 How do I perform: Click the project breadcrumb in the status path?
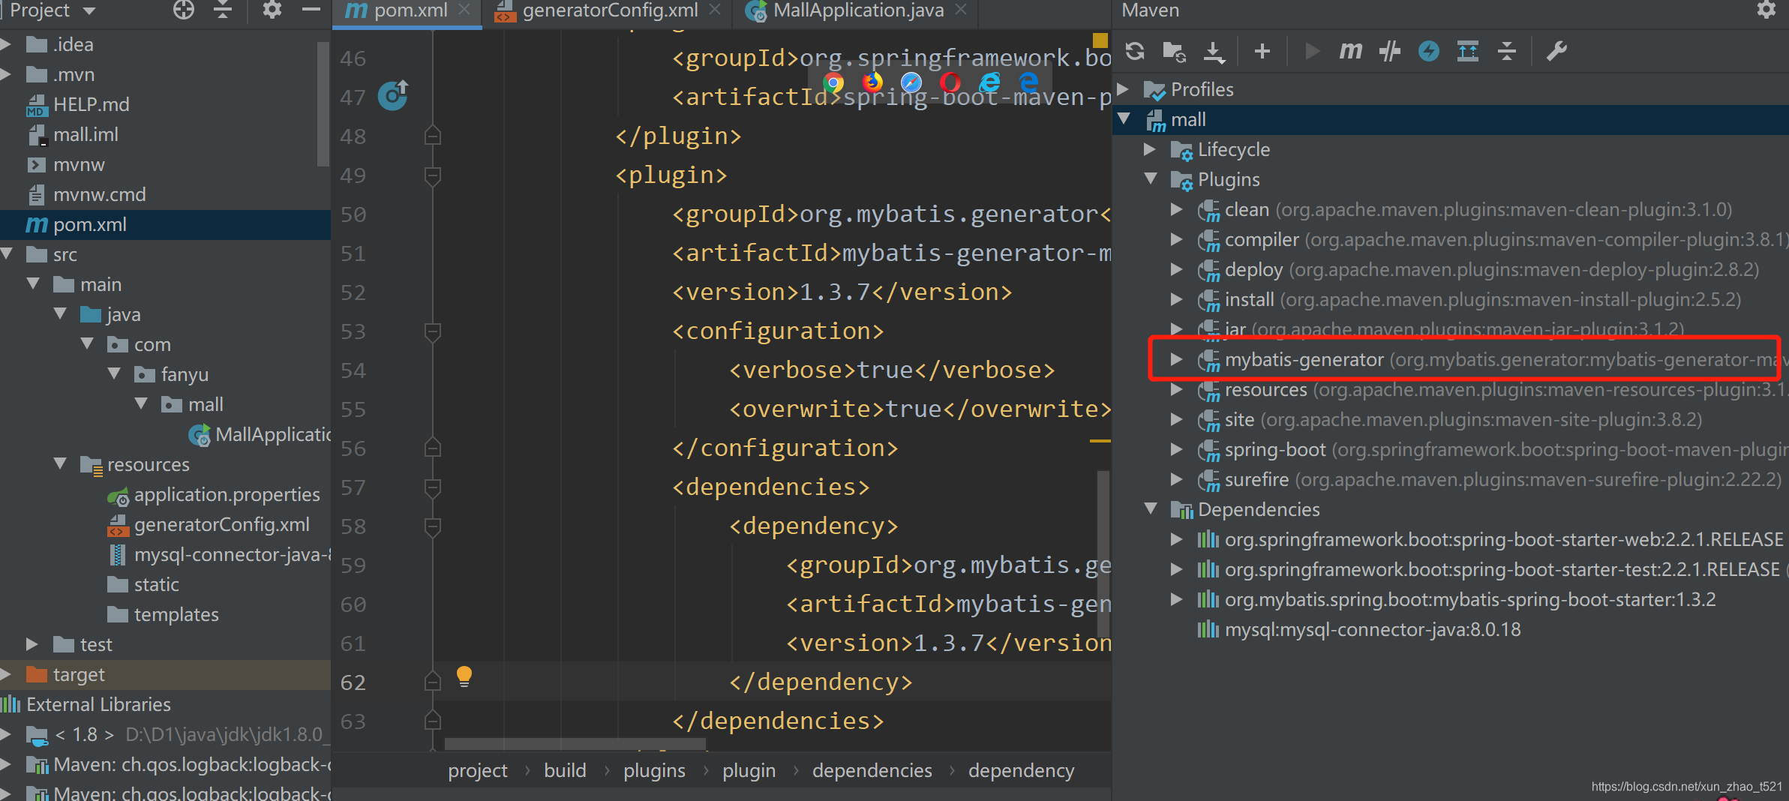[x=477, y=769]
